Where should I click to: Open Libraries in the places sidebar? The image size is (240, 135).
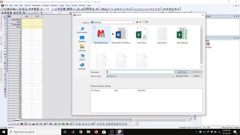point(82,48)
